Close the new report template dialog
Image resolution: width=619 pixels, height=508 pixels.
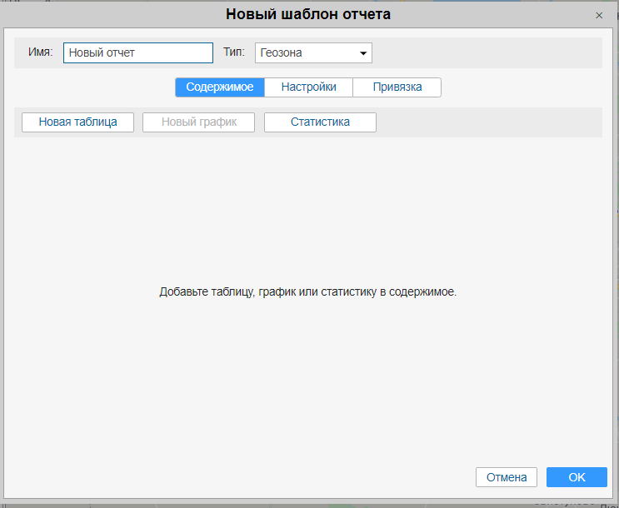tap(598, 15)
